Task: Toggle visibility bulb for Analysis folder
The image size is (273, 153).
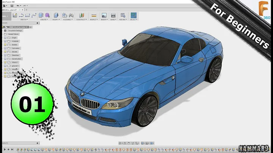Action: point(5,41)
